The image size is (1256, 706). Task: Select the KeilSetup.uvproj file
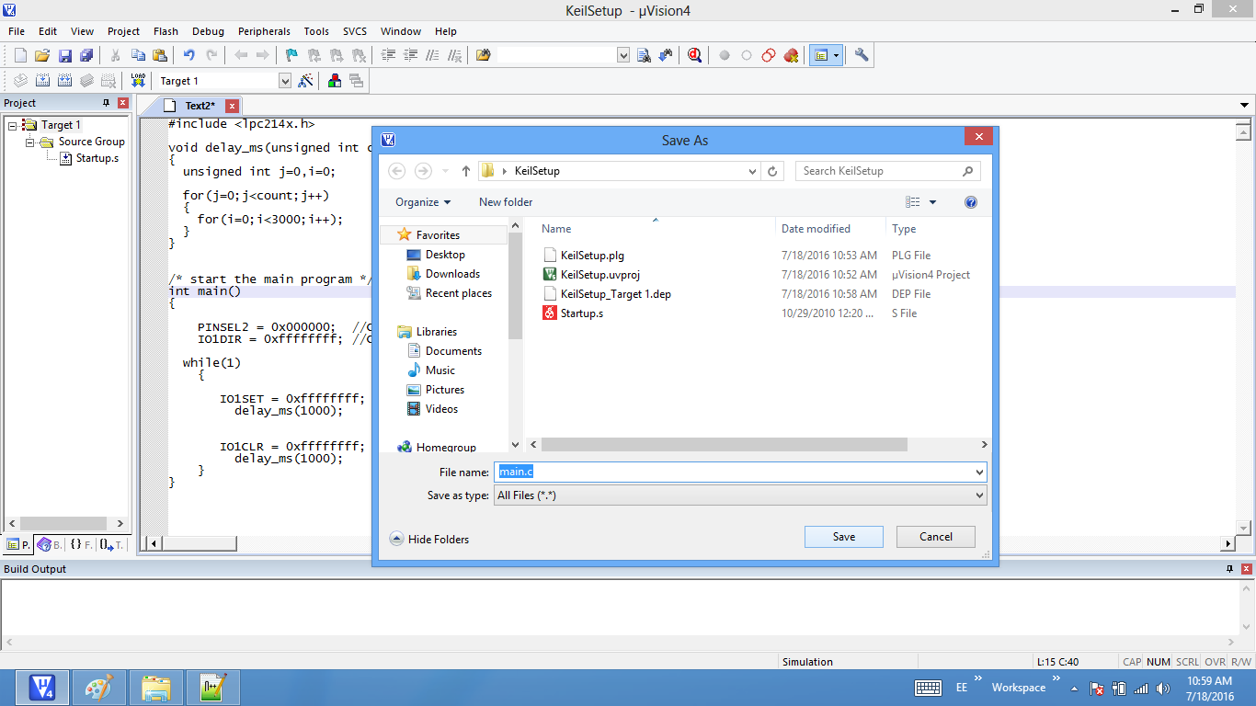[x=599, y=275]
